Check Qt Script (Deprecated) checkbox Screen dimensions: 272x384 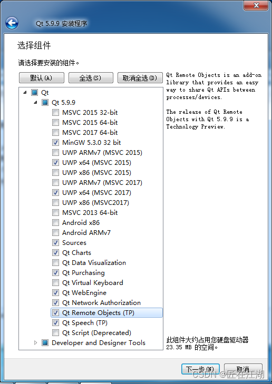[56, 333]
